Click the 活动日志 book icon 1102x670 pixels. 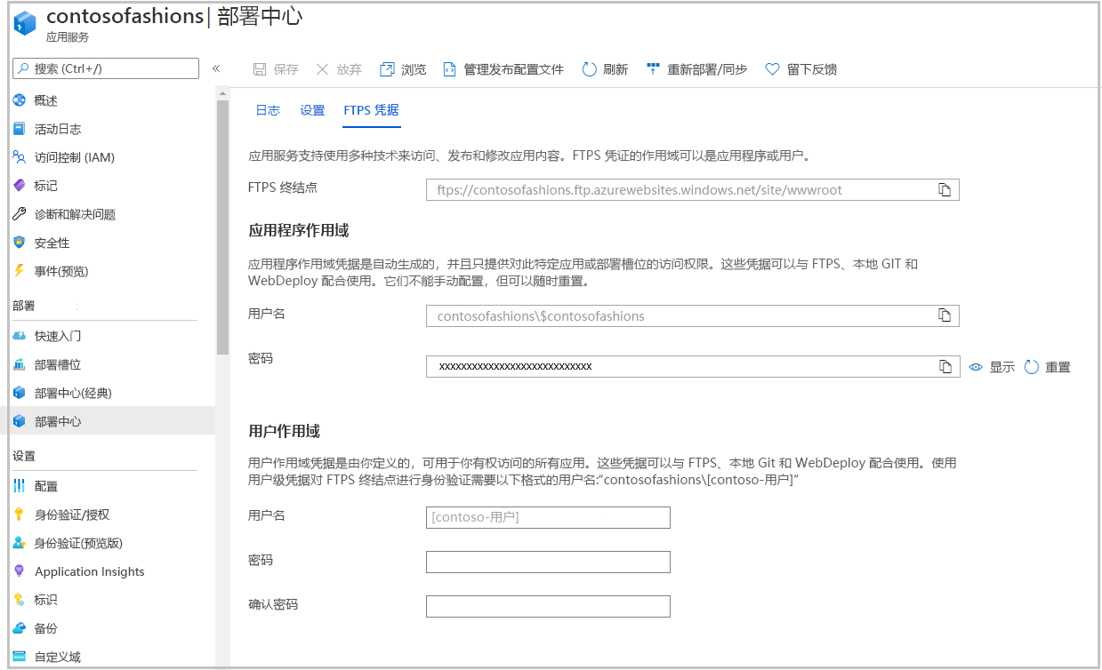(x=20, y=129)
